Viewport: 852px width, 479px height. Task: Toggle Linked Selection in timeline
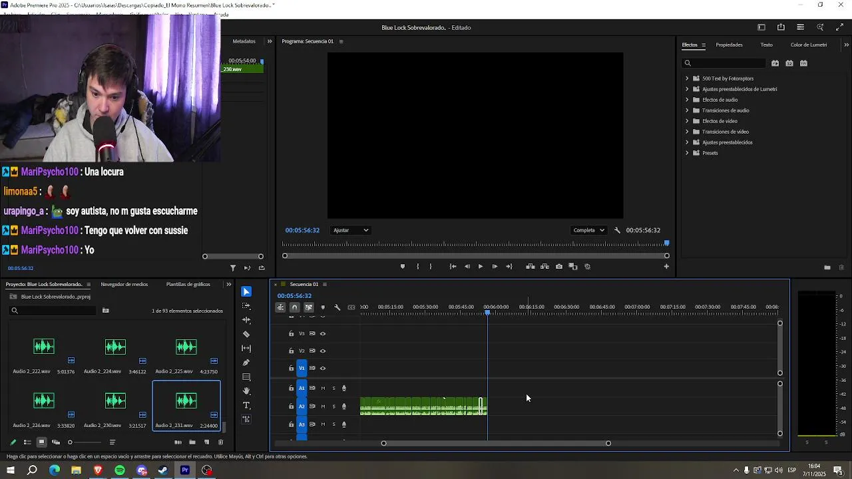click(x=309, y=307)
